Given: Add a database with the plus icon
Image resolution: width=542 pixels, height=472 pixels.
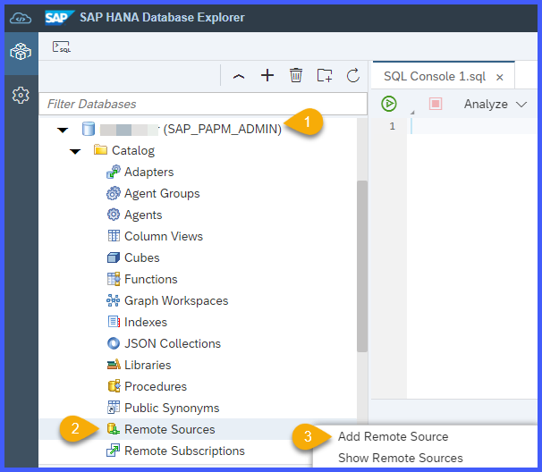Looking at the screenshot, I should pyautogui.click(x=267, y=75).
